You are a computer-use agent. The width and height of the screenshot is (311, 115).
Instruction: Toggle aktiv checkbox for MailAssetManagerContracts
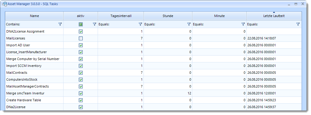point(81,86)
